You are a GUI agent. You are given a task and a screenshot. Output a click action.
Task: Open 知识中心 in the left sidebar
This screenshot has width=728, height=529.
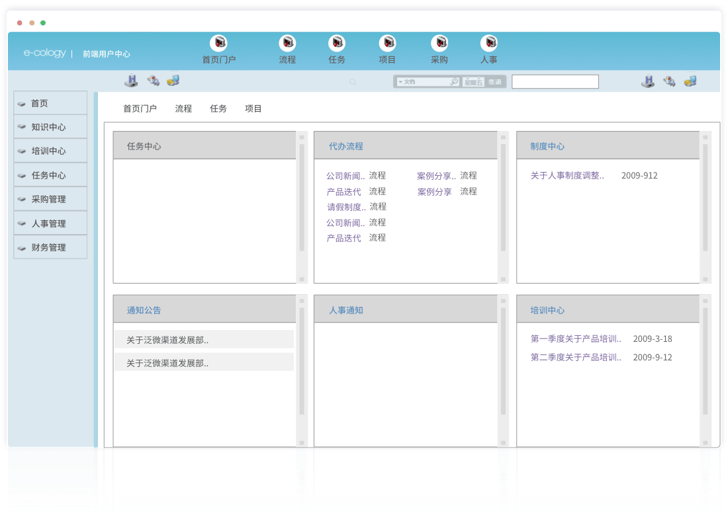coord(50,127)
